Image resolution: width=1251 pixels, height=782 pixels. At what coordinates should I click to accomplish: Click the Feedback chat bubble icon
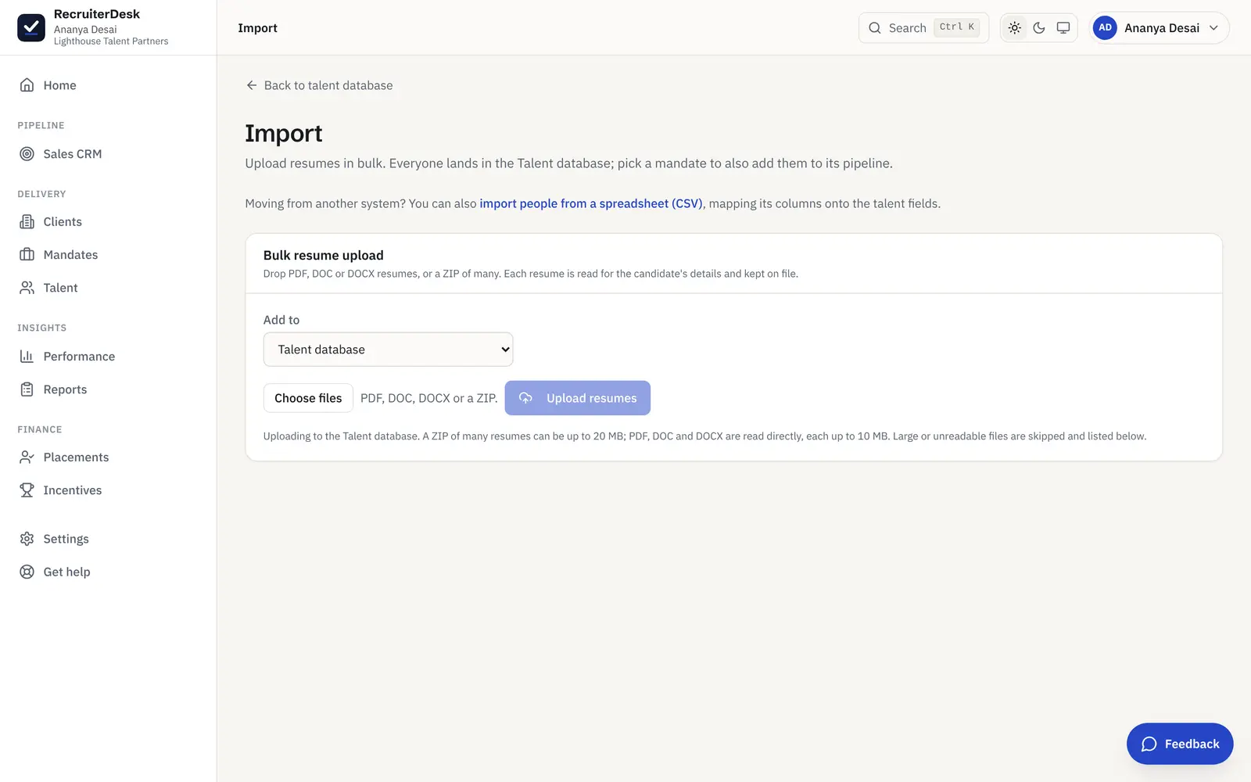click(x=1149, y=744)
